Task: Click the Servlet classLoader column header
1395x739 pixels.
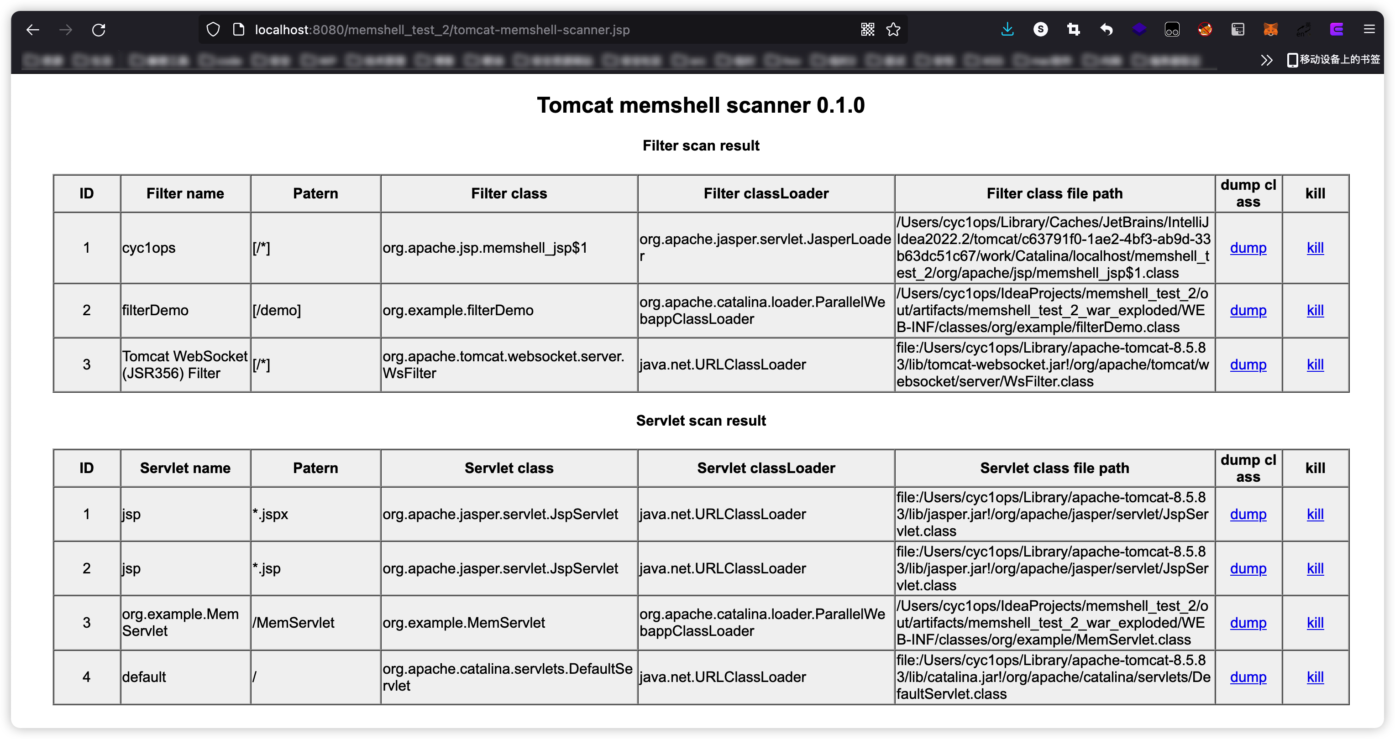Action: [x=766, y=468]
